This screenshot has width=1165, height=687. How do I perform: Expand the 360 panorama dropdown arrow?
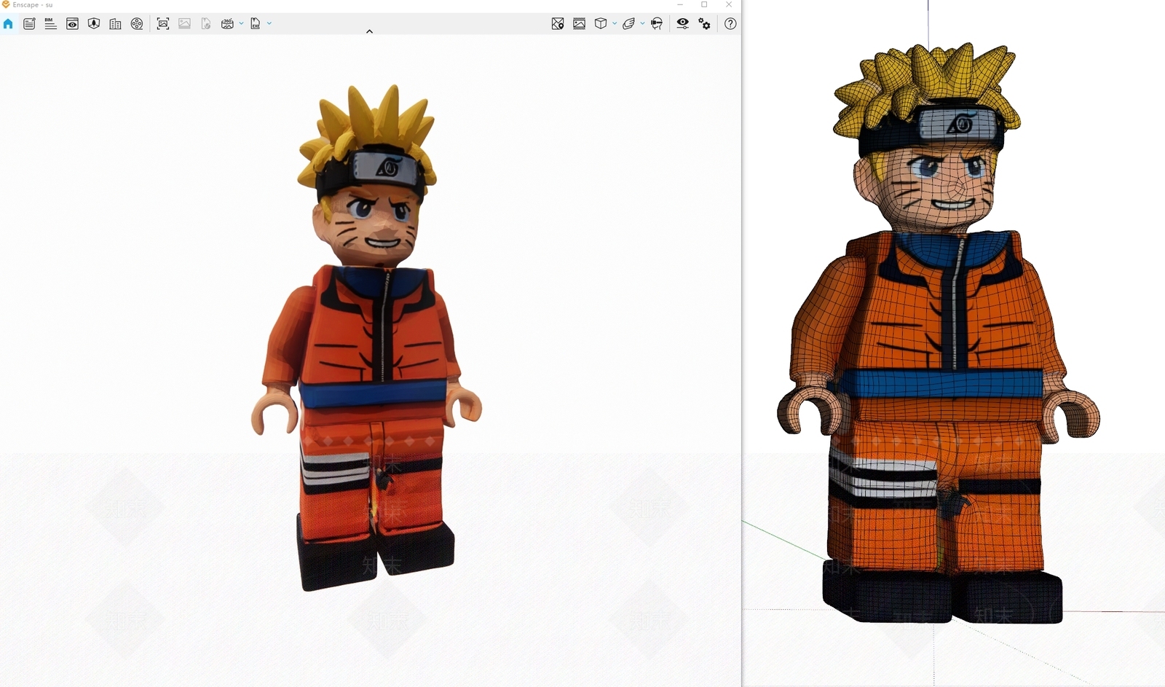(241, 23)
